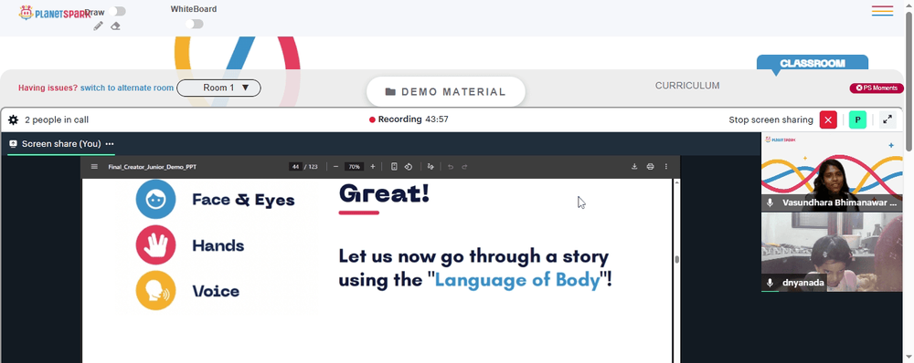The width and height of the screenshot is (914, 363).
Task: Select the eraser tool
Action: point(115,26)
